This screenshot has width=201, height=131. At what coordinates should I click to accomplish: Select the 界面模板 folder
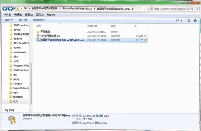(x=45, y=31)
